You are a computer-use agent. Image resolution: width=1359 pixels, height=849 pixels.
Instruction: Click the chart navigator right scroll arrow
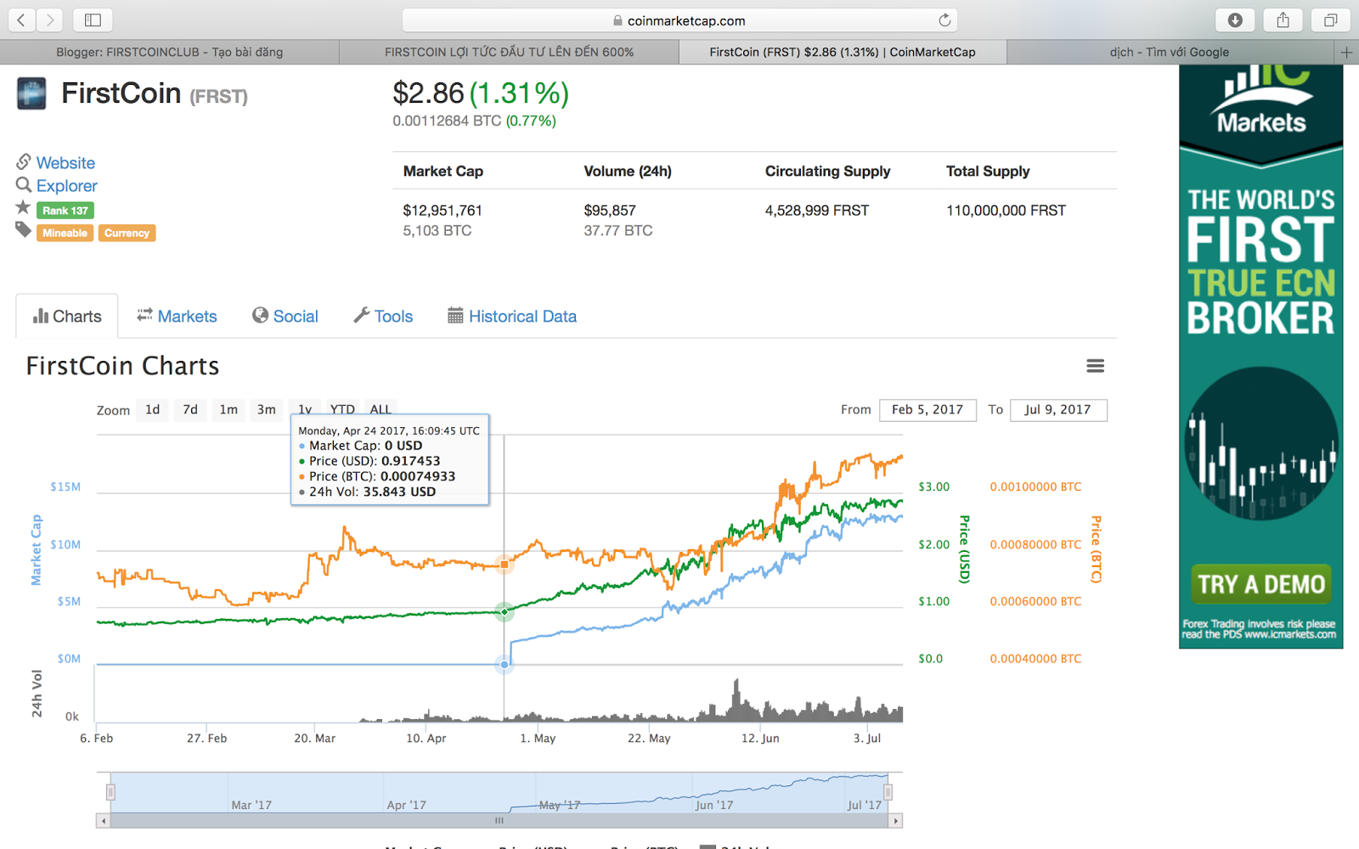pyautogui.click(x=895, y=821)
